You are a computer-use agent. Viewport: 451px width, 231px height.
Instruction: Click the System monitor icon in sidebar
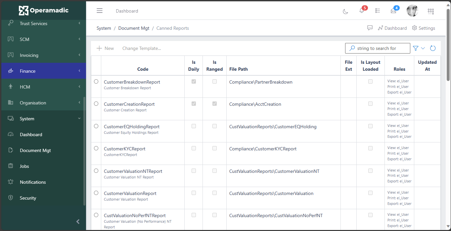11,118
